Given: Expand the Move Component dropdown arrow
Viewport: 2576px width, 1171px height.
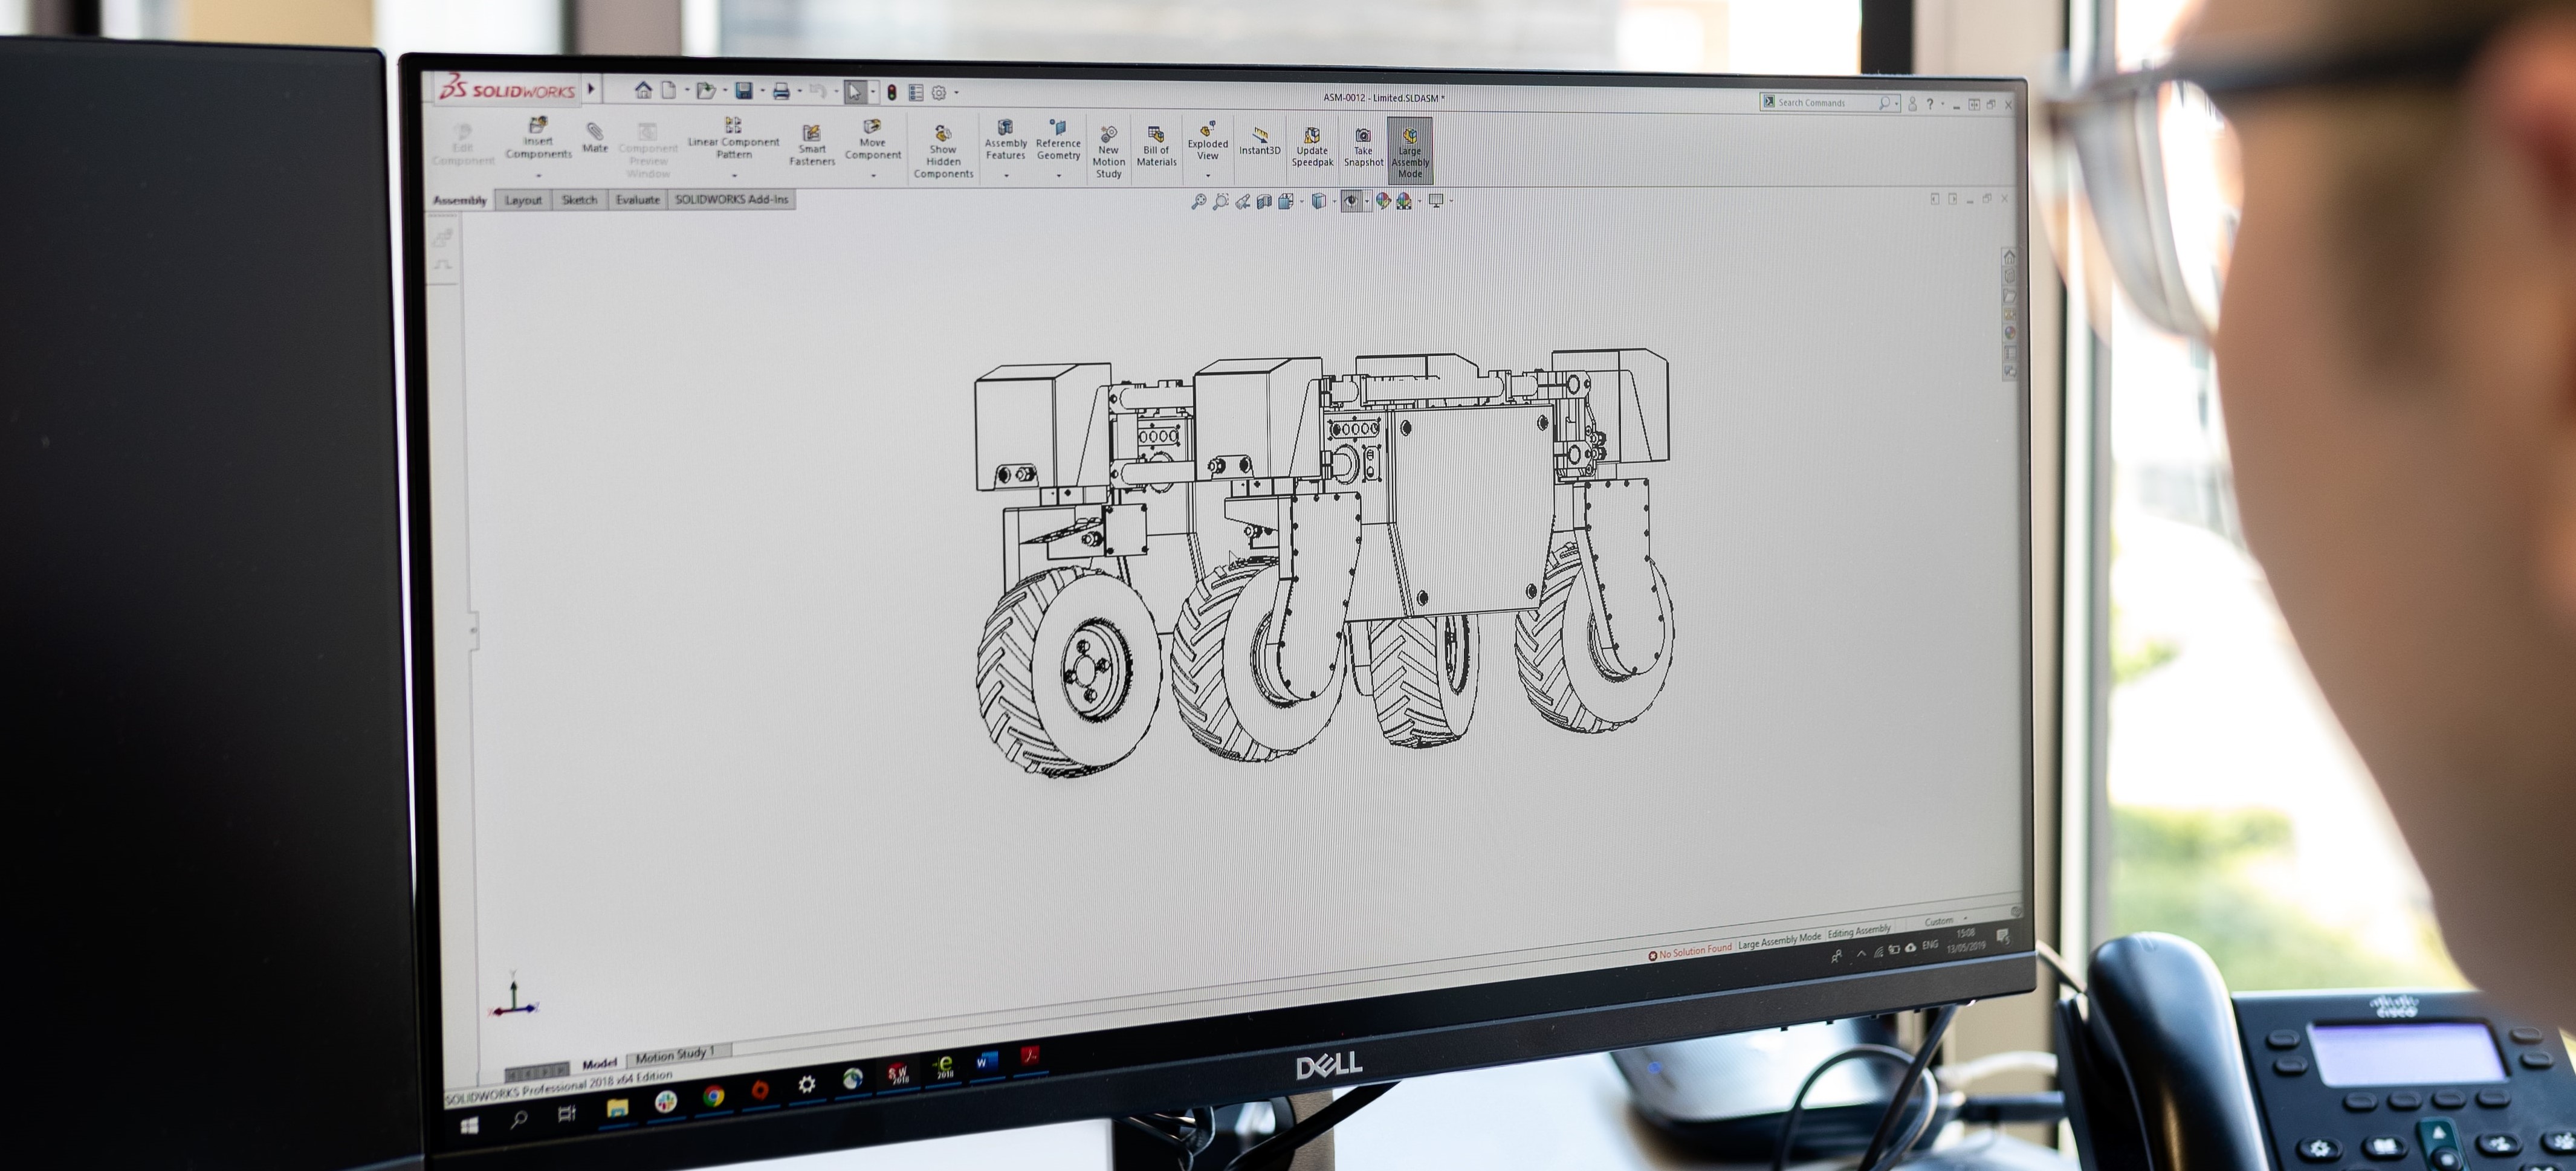Looking at the screenshot, I should tap(873, 176).
